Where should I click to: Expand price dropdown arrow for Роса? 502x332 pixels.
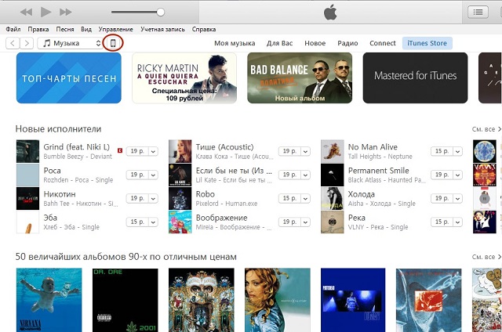[x=154, y=175]
